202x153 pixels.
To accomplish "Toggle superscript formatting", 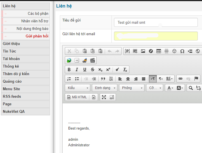I will (x=108, y=70).
